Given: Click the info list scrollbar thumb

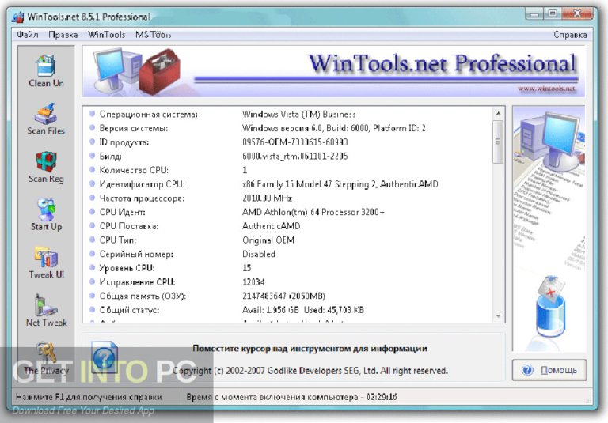Looking at the screenshot, I should coord(498,142).
